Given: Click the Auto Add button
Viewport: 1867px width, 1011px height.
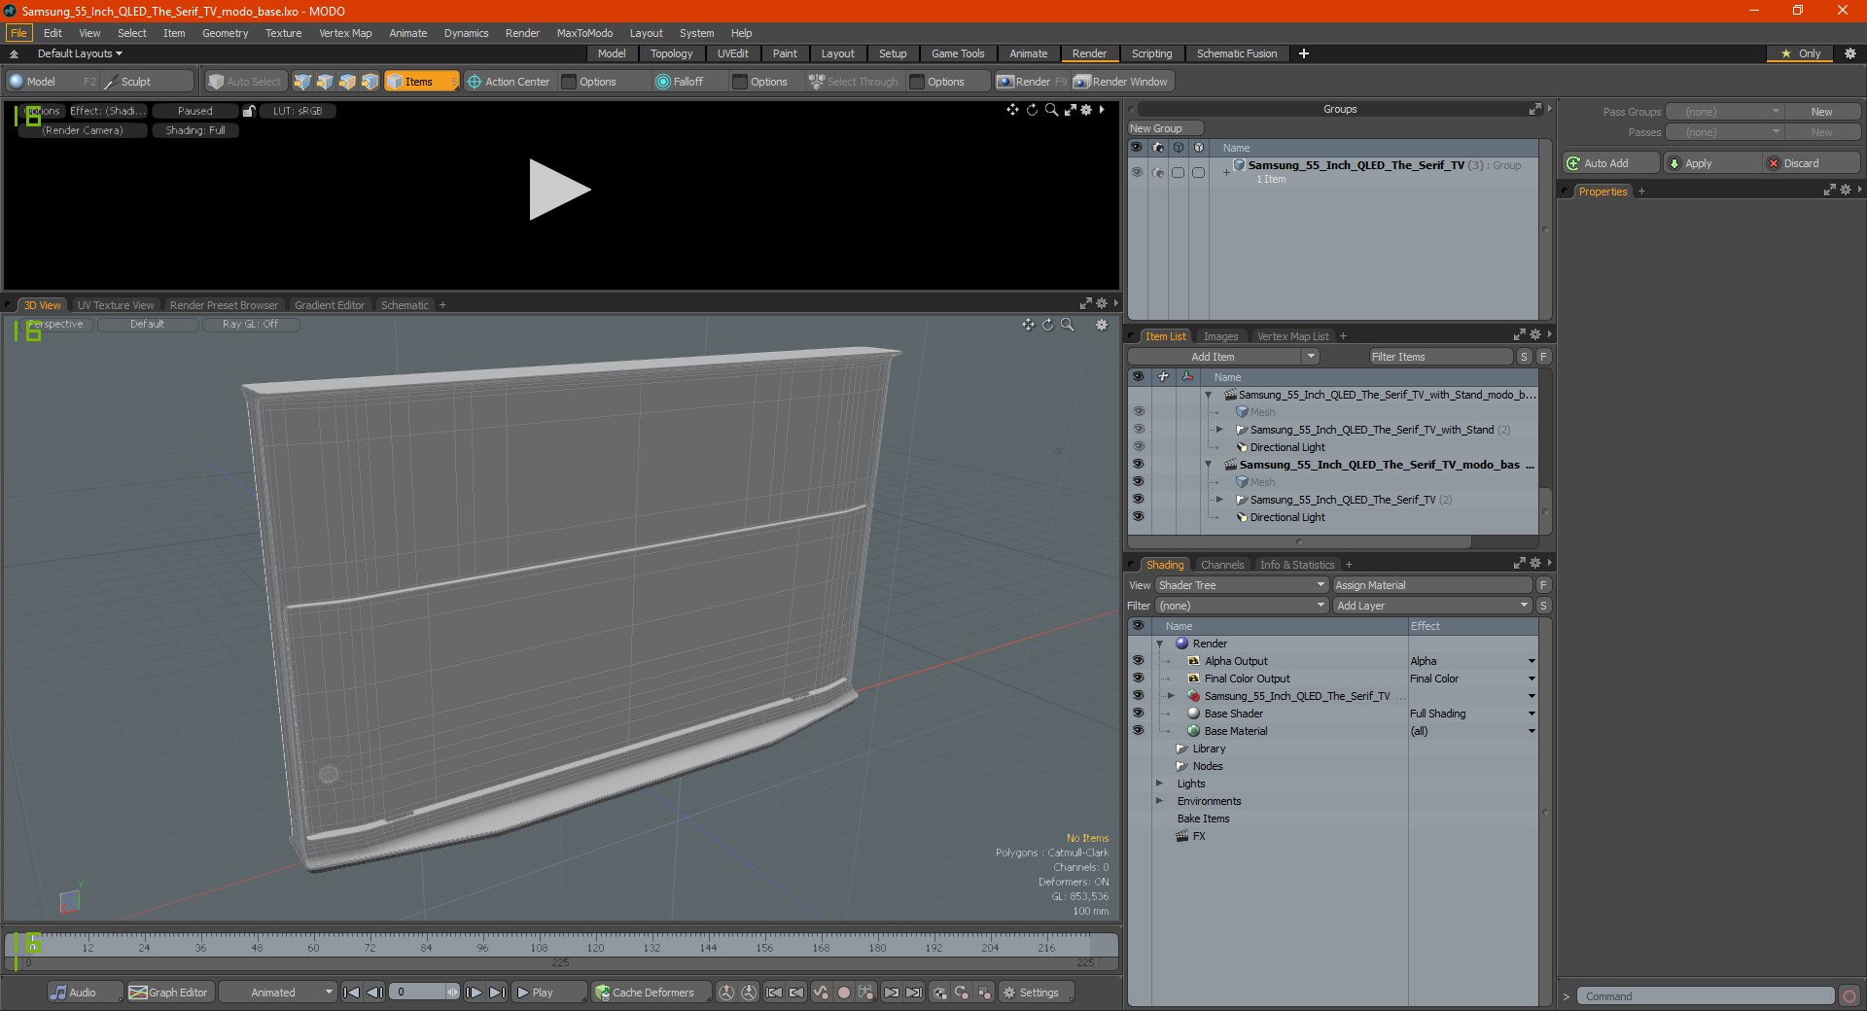Looking at the screenshot, I should (x=1609, y=163).
